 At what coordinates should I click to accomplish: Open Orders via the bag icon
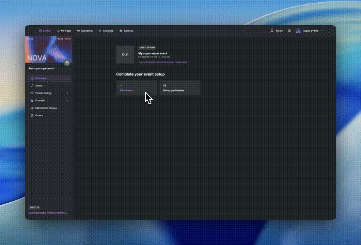pyautogui.click(x=32, y=115)
